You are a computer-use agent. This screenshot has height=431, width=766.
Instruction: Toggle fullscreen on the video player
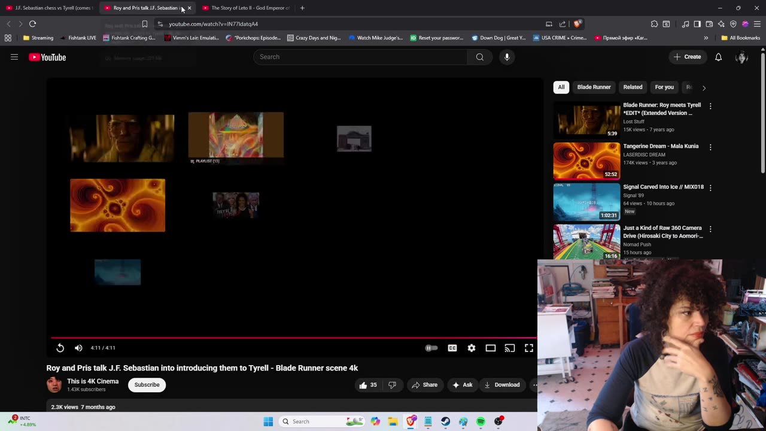pyautogui.click(x=529, y=348)
